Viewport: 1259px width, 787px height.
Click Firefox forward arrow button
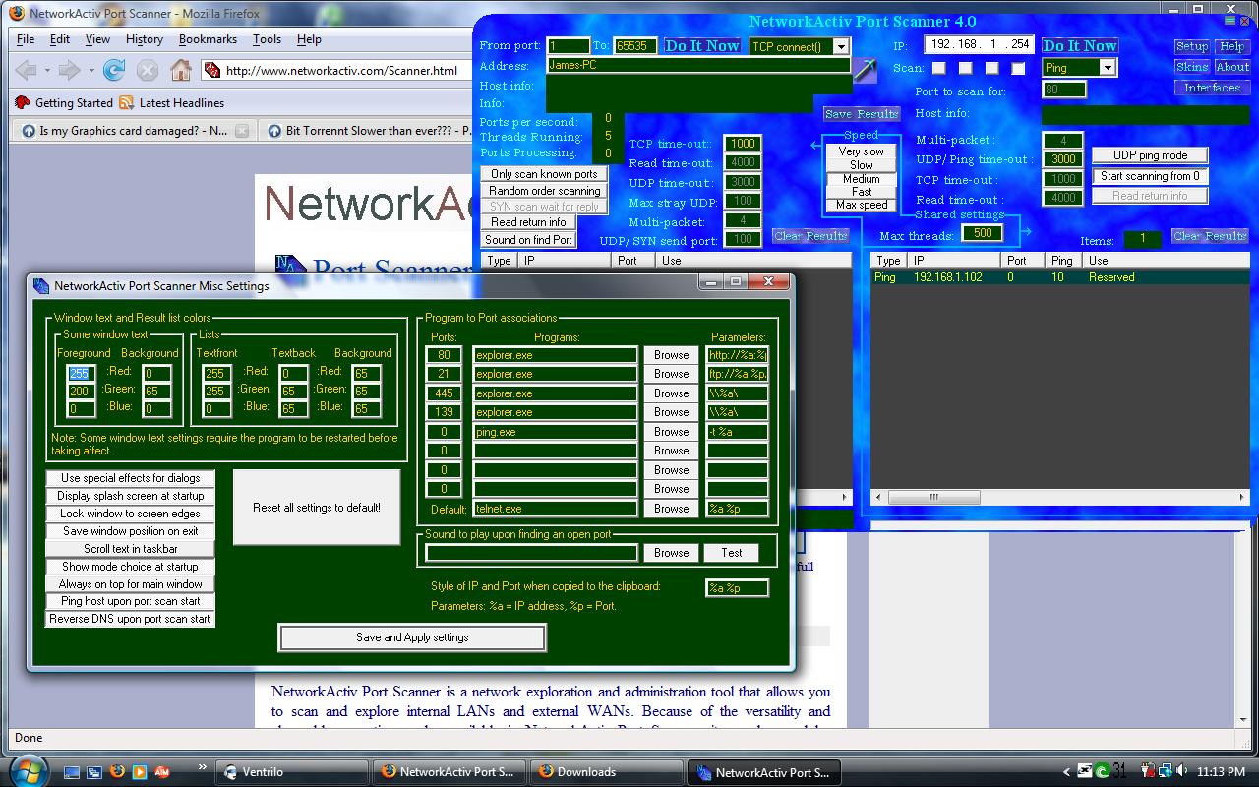pos(69,70)
